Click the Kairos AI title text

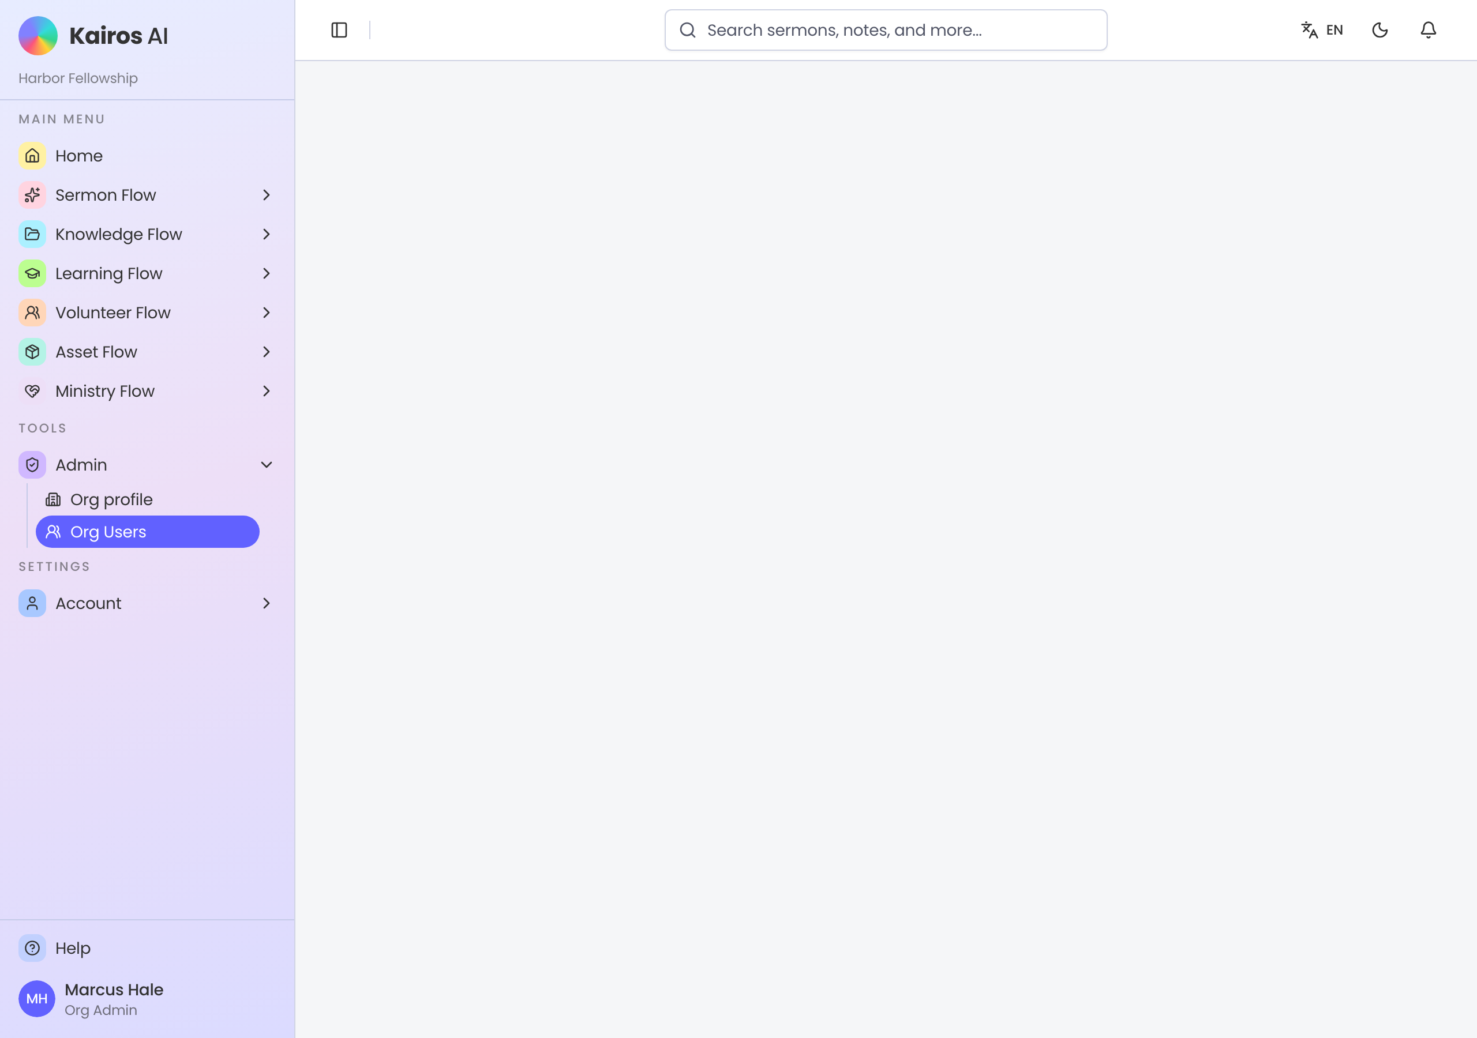(x=118, y=36)
